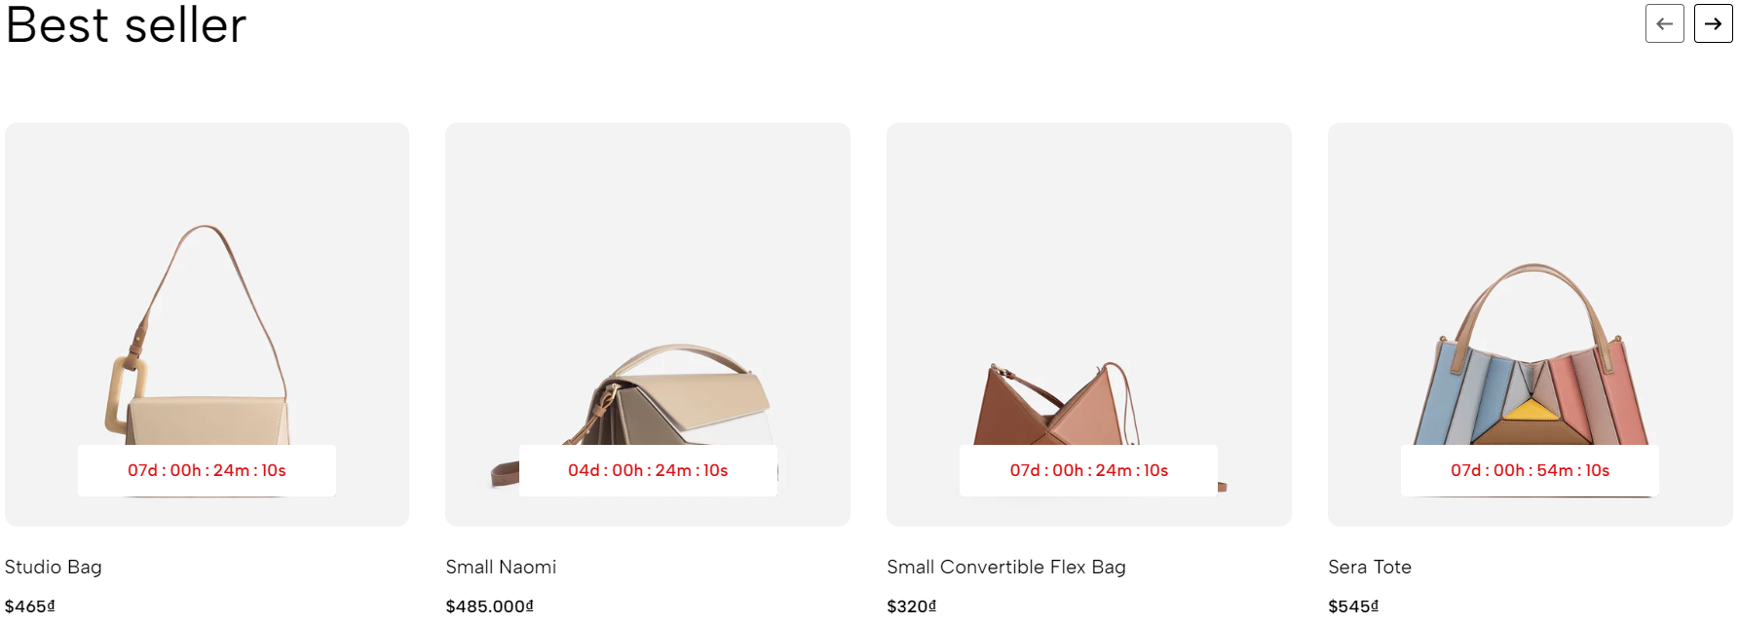This screenshot has width=1739, height=624.
Task: Click the $545 price of Sera Tote
Action: pos(1353,606)
